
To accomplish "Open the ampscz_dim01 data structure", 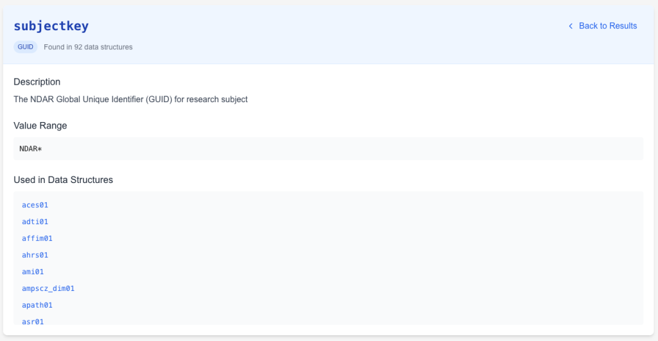I will tap(48, 288).
